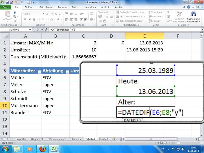Switch to the Überprüfen ribbon tab
Screen dimensions: 204x153
(90, 7)
